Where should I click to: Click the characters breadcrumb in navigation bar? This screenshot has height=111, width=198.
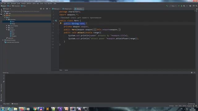16,6
